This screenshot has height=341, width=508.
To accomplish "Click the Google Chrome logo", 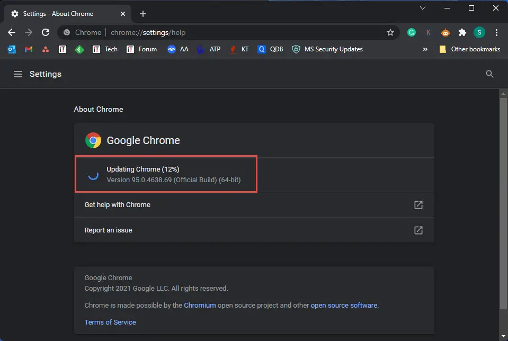I will coord(93,140).
